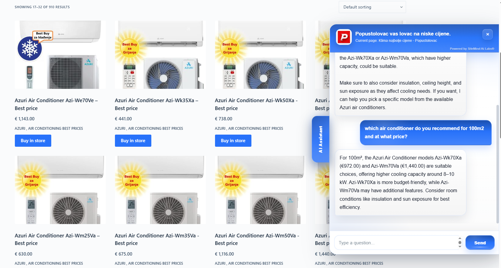Open Azi-Wk35Xa air conditioner thumbnail
501x268 pixels.
160,55
